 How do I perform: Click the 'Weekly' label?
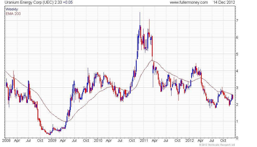click(12, 9)
